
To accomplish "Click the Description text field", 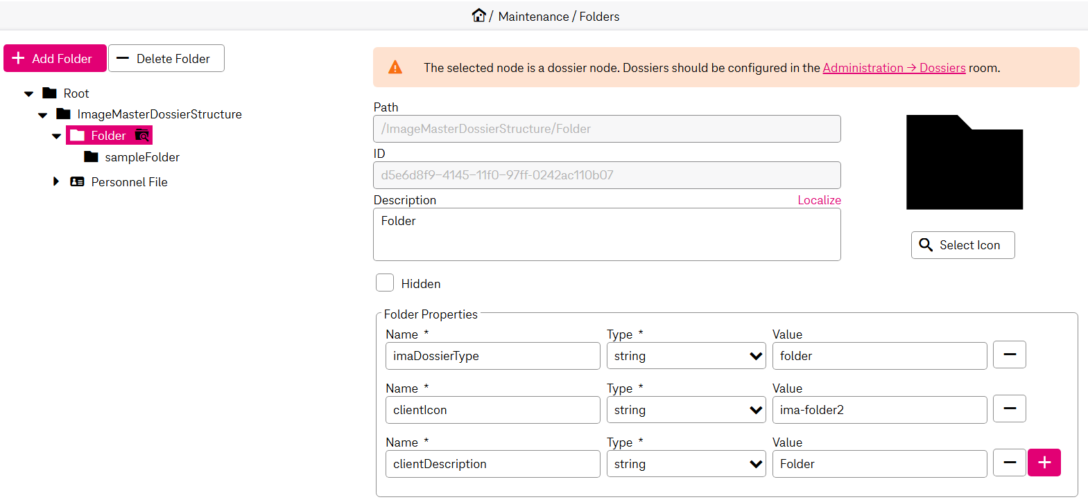I will click(607, 235).
